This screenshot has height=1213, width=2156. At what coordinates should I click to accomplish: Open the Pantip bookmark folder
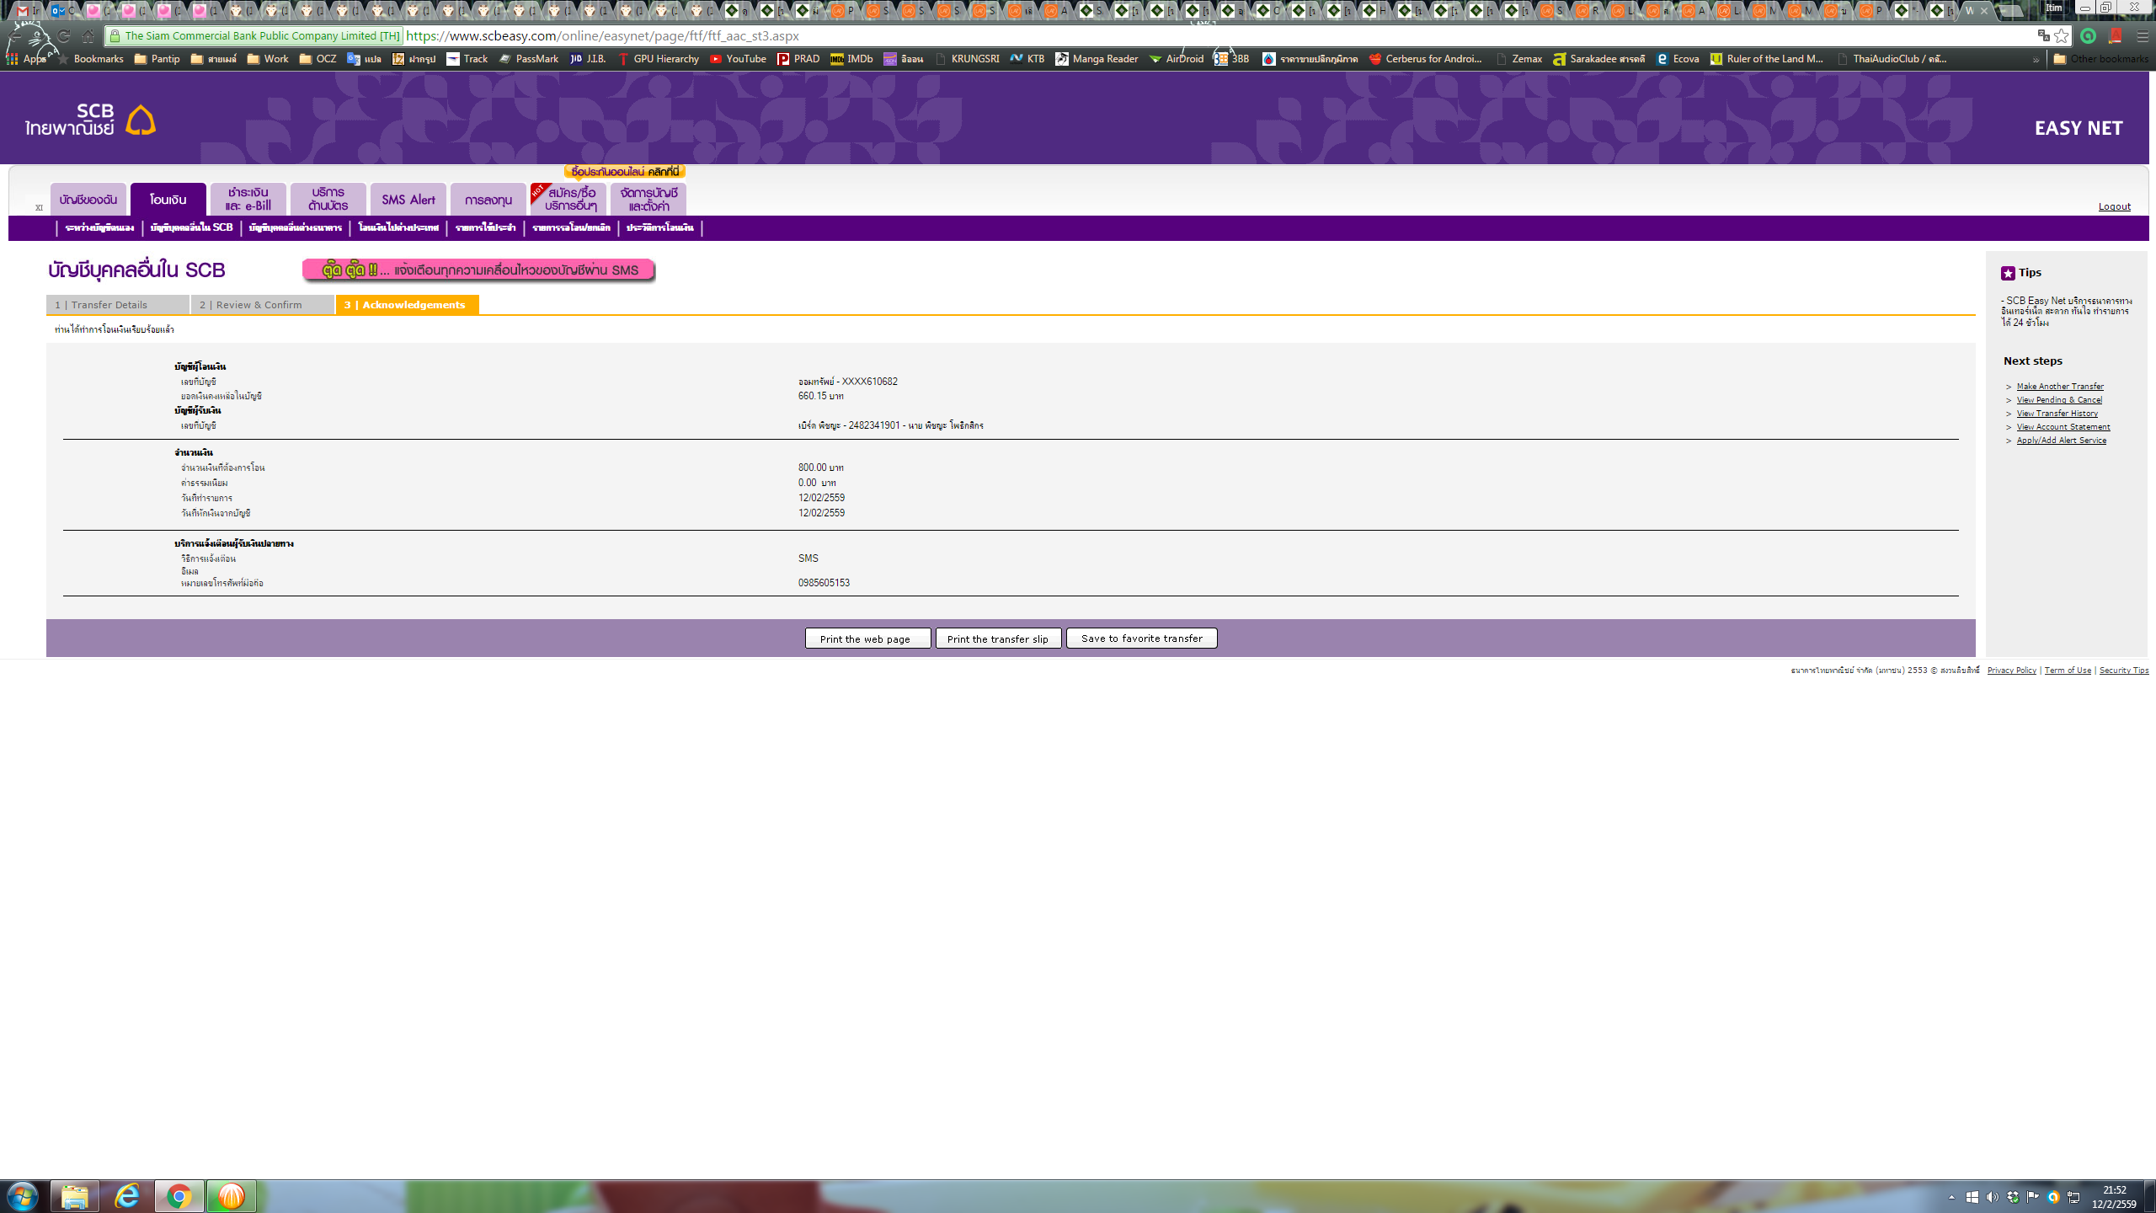tap(157, 59)
